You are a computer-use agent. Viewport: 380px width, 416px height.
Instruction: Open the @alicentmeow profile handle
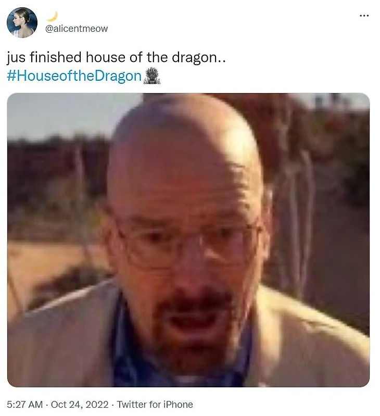coord(77,29)
